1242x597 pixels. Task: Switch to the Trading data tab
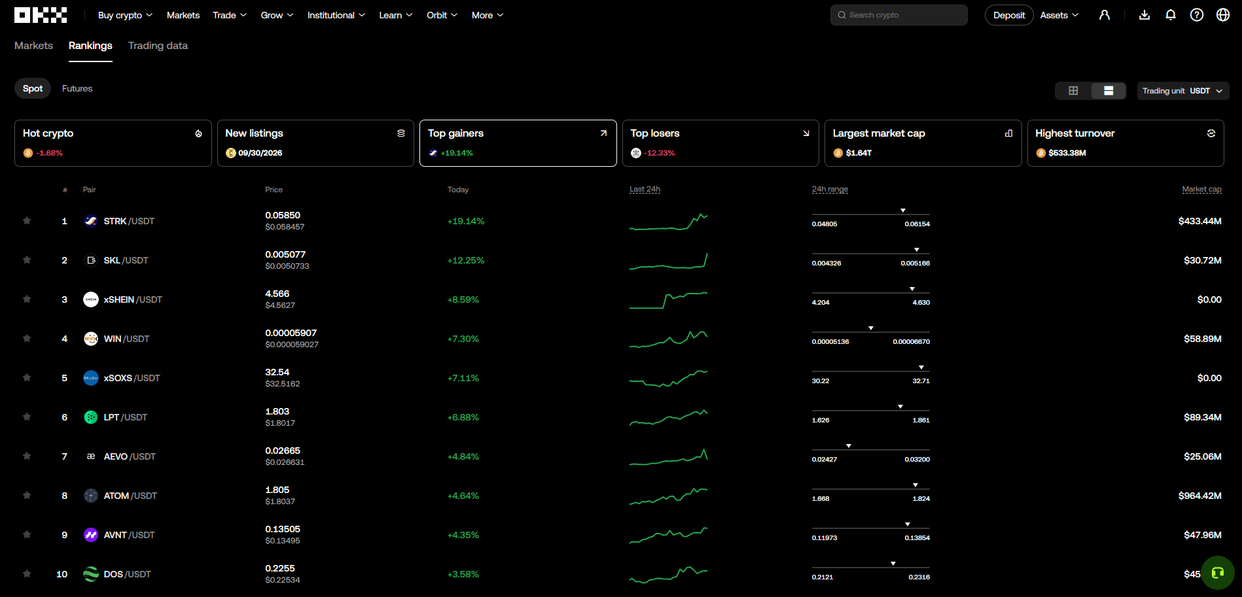pyautogui.click(x=158, y=46)
